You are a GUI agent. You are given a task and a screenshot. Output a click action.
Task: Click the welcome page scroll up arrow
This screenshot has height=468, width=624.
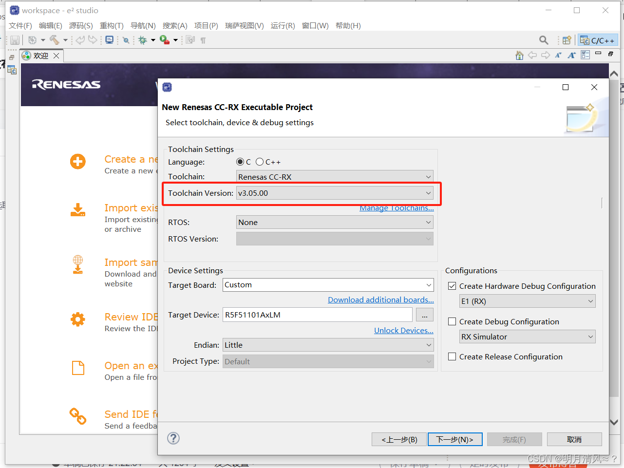click(x=614, y=74)
